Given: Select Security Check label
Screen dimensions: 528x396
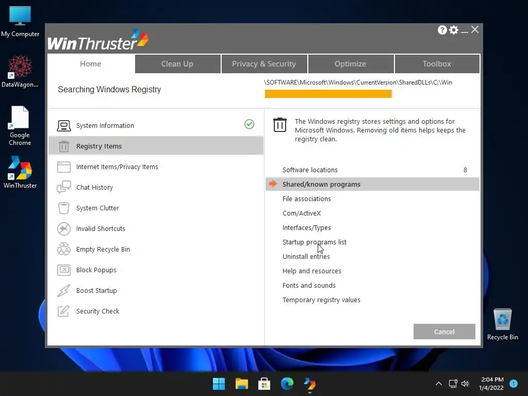Looking at the screenshot, I should [97, 311].
